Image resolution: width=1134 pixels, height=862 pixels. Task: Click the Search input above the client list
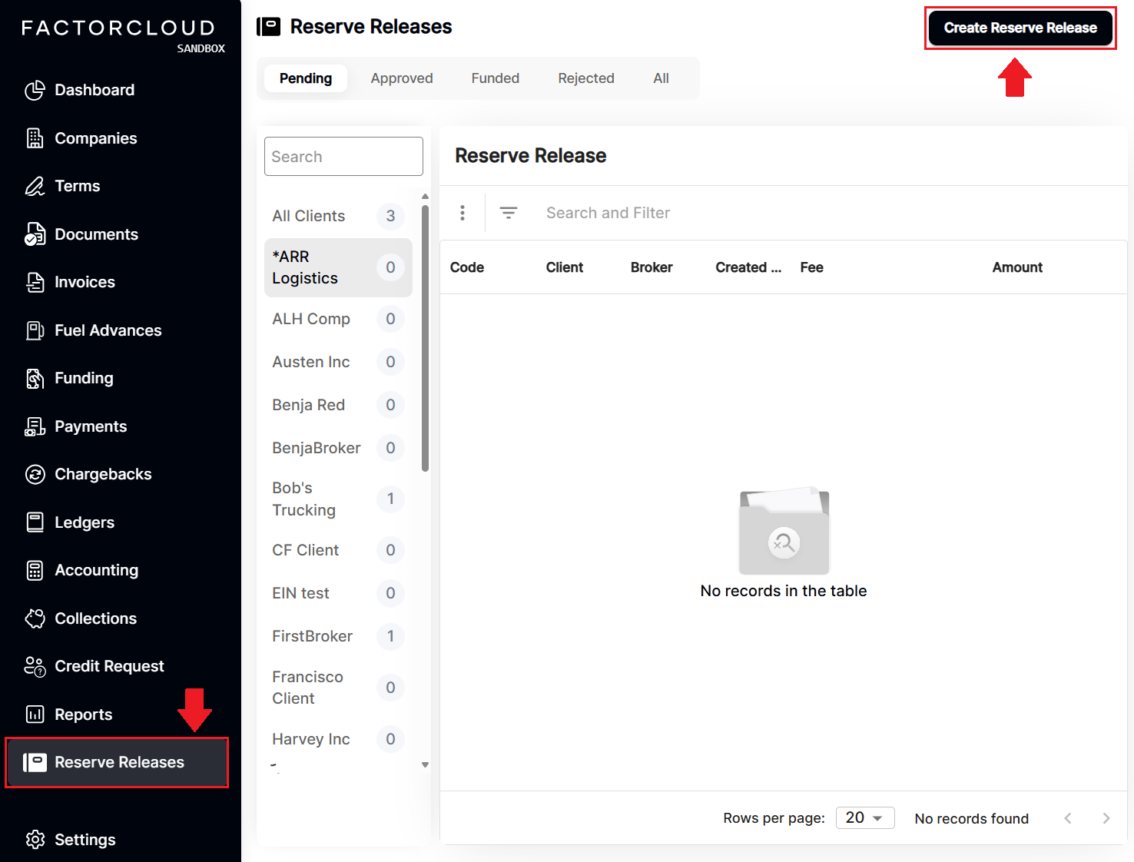(x=343, y=156)
